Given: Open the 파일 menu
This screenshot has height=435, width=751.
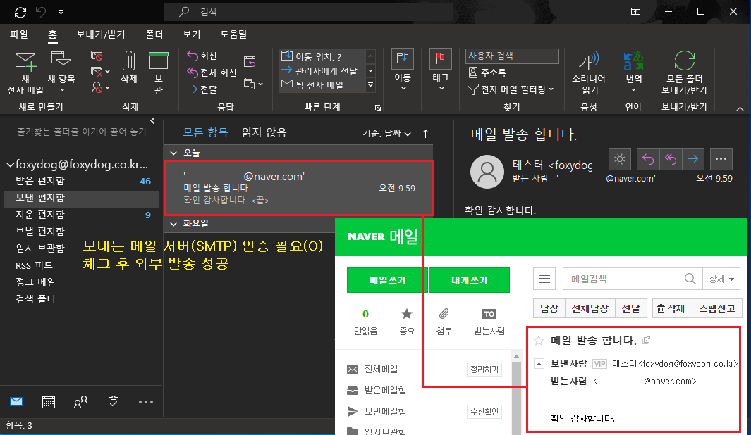Looking at the screenshot, I should click(x=18, y=34).
